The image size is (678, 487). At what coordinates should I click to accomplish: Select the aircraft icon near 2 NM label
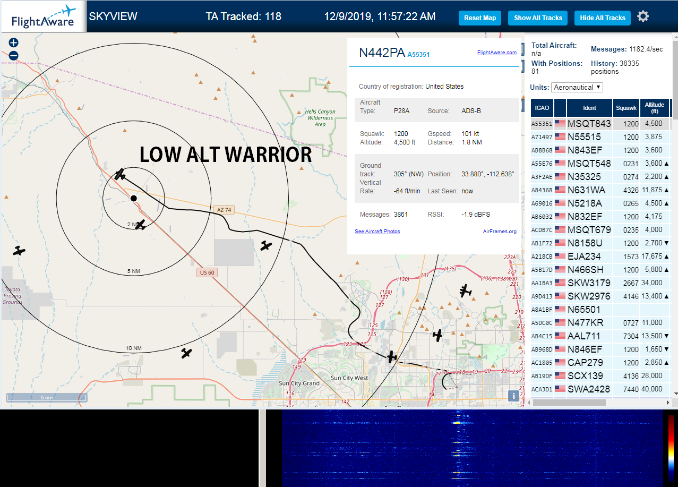point(140,225)
